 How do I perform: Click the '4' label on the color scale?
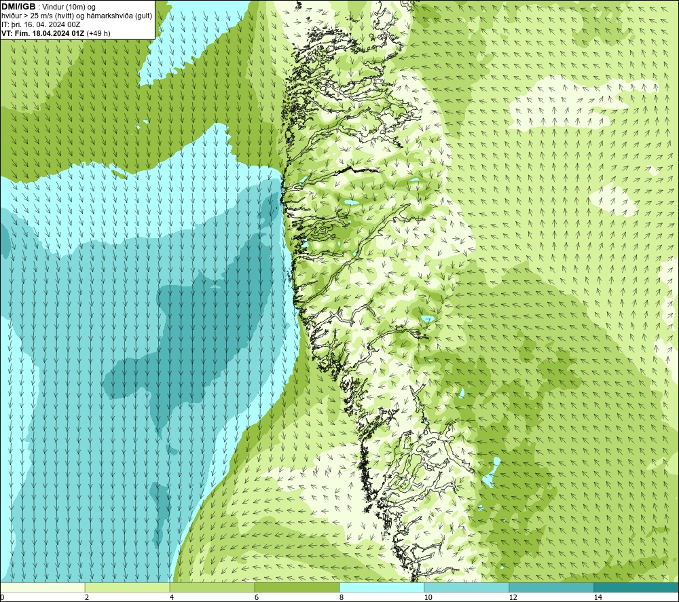pyautogui.click(x=172, y=597)
